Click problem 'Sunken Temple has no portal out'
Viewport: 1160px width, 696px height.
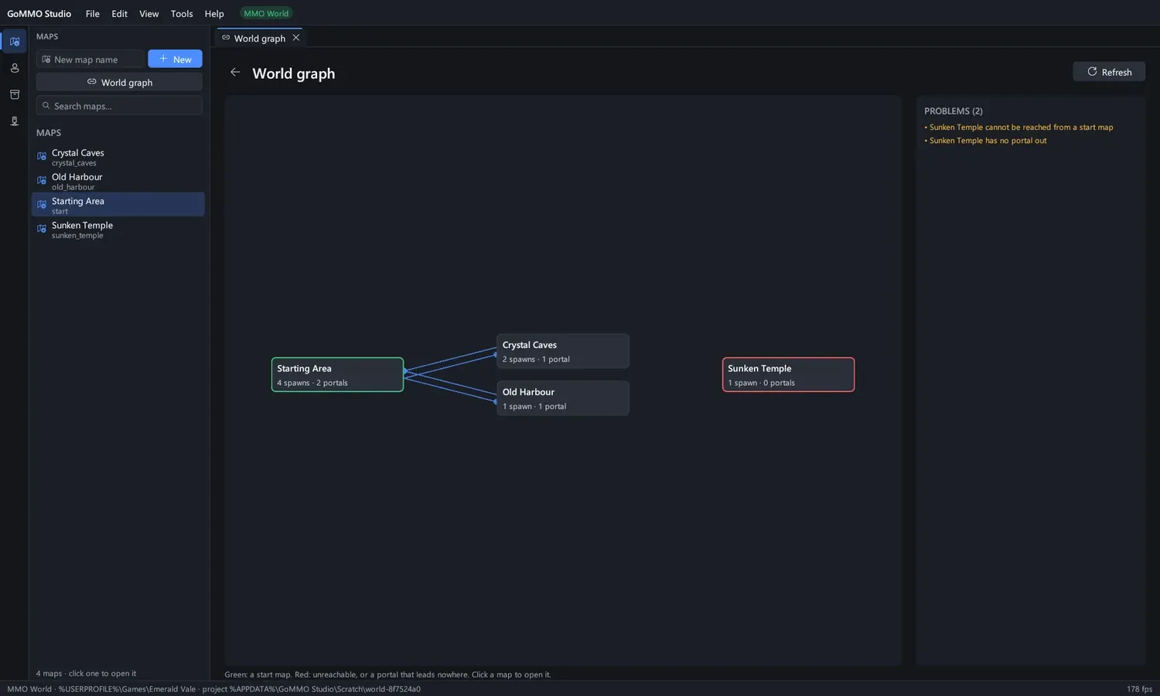985,140
